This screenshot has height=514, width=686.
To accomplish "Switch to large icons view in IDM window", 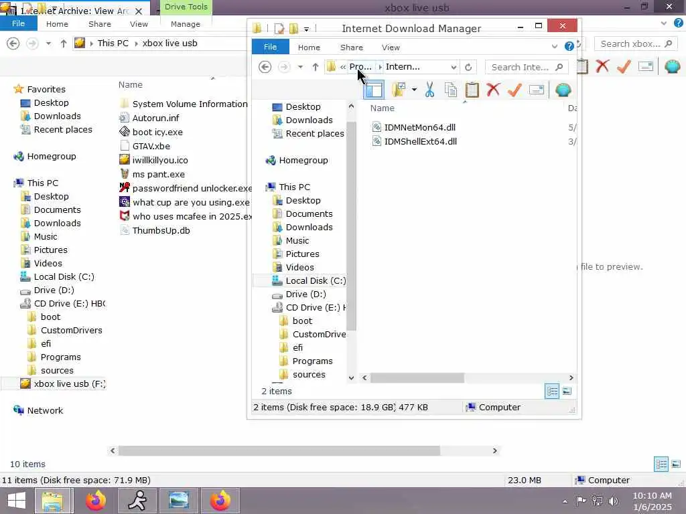I will 567,391.
